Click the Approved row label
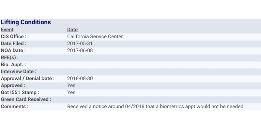This screenshot has width=261, height=130. (x=13, y=85)
